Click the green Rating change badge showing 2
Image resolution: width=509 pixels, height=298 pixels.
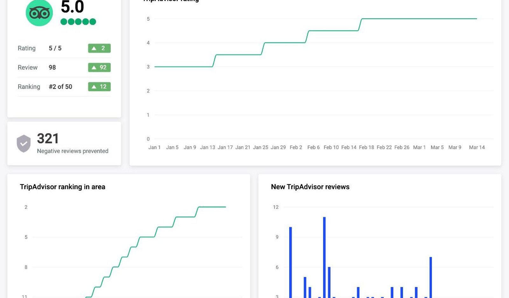(x=99, y=48)
